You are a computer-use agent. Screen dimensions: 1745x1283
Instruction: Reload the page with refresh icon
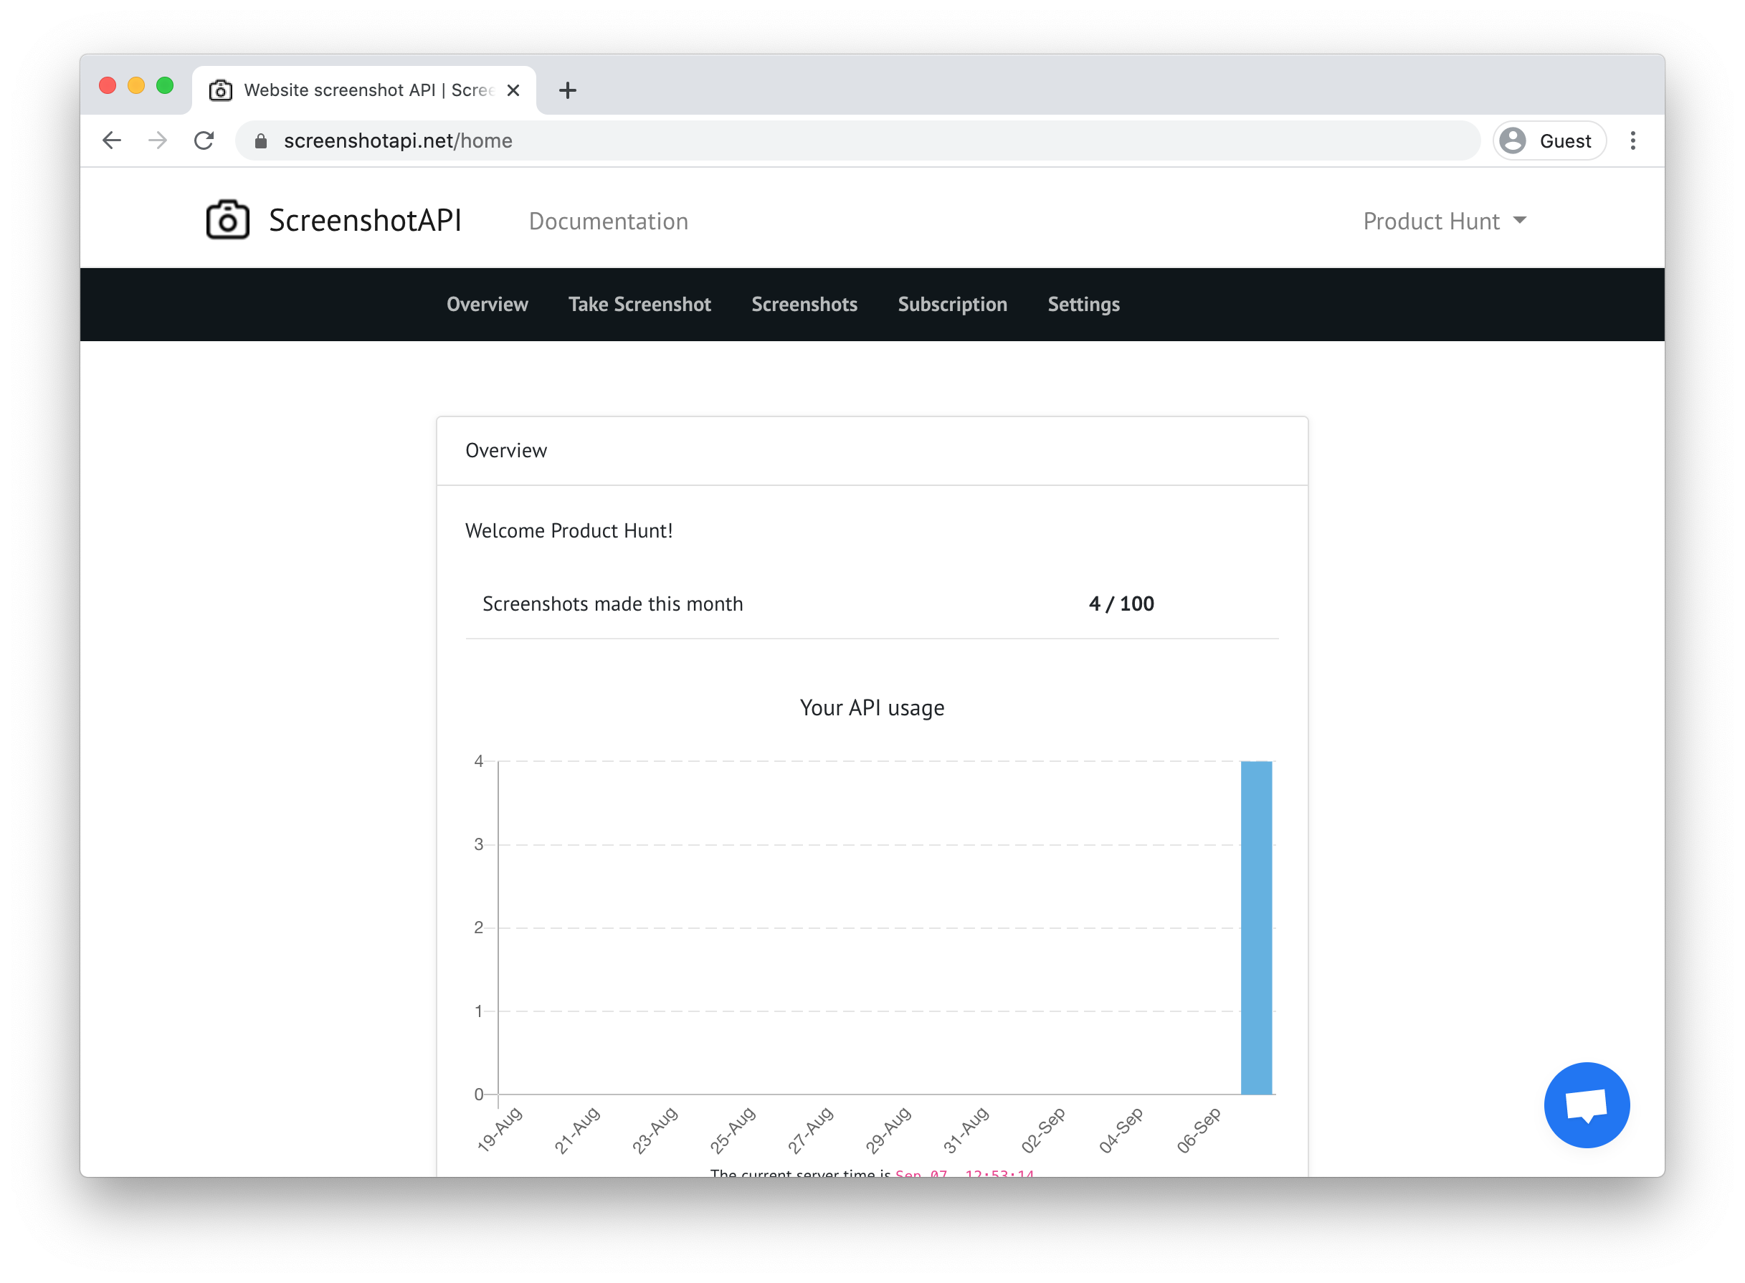204,140
